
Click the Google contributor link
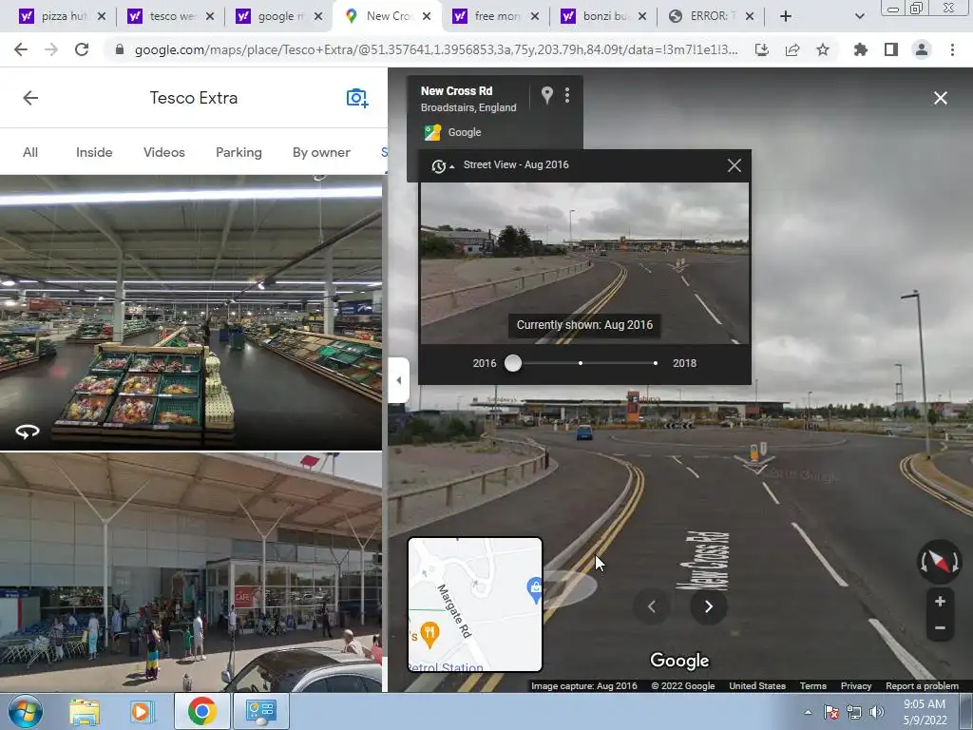[x=464, y=132]
